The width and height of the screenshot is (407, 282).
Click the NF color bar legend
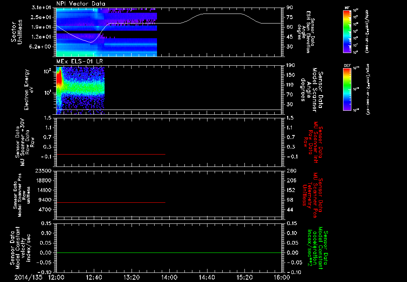coord(347,31)
